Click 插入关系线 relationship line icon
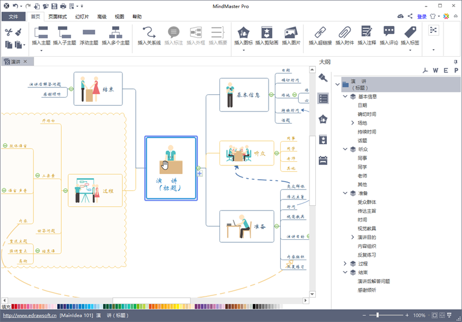 click(x=149, y=32)
